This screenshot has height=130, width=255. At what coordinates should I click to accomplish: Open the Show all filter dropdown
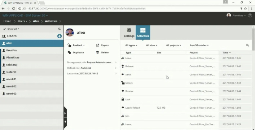pos(12,29)
